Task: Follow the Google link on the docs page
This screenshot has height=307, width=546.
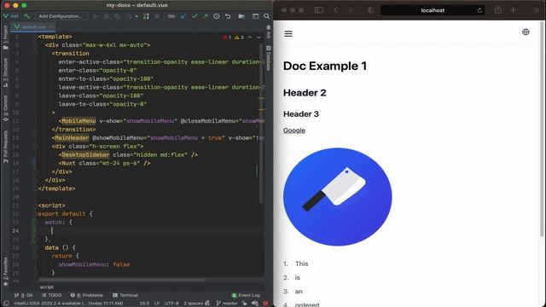Action: point(294,130)
